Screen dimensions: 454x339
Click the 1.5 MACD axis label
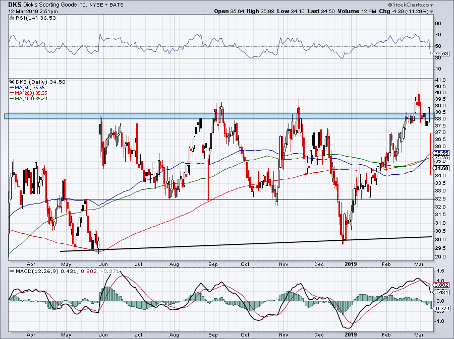click(x=441, y=271)
